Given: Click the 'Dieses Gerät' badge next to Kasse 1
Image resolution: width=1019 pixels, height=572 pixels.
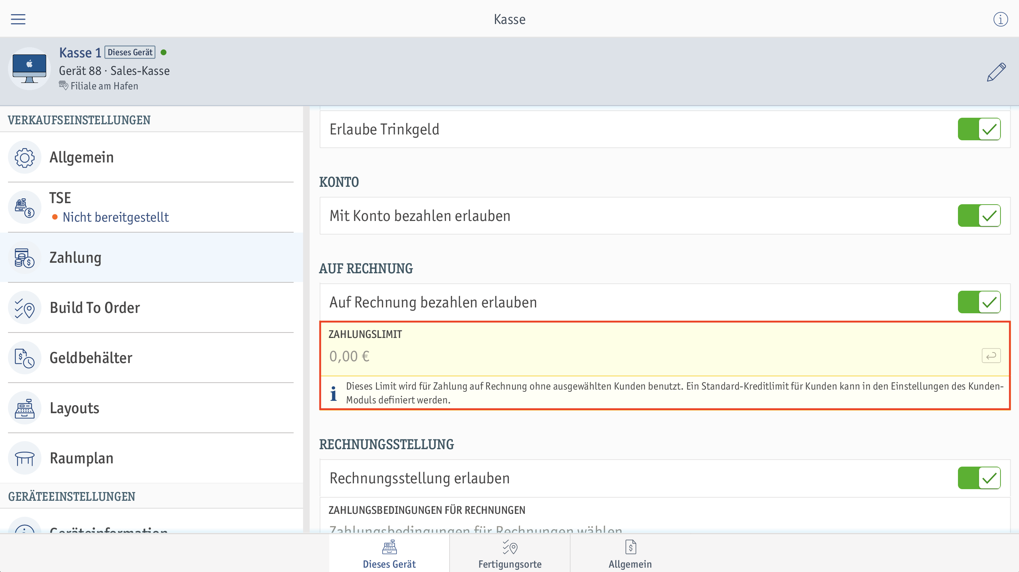Looking at the screenshot, I should 130,52.
